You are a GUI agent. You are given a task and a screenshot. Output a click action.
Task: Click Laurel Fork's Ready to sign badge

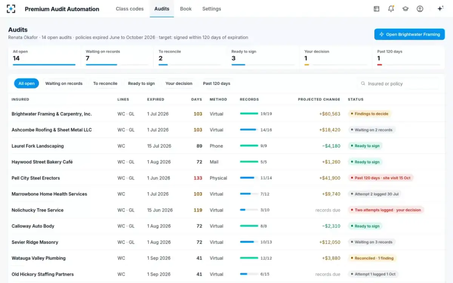[365, 146]
